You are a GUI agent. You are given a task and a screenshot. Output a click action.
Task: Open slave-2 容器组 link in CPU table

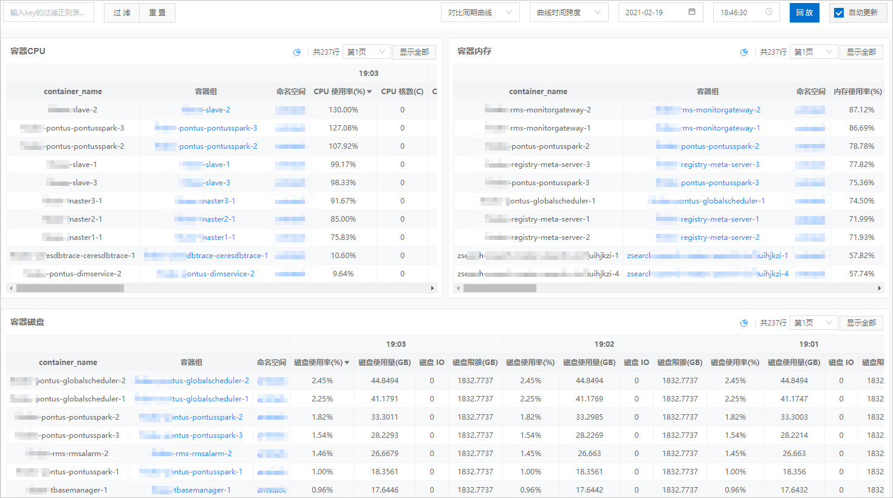(x=206, y=110)
